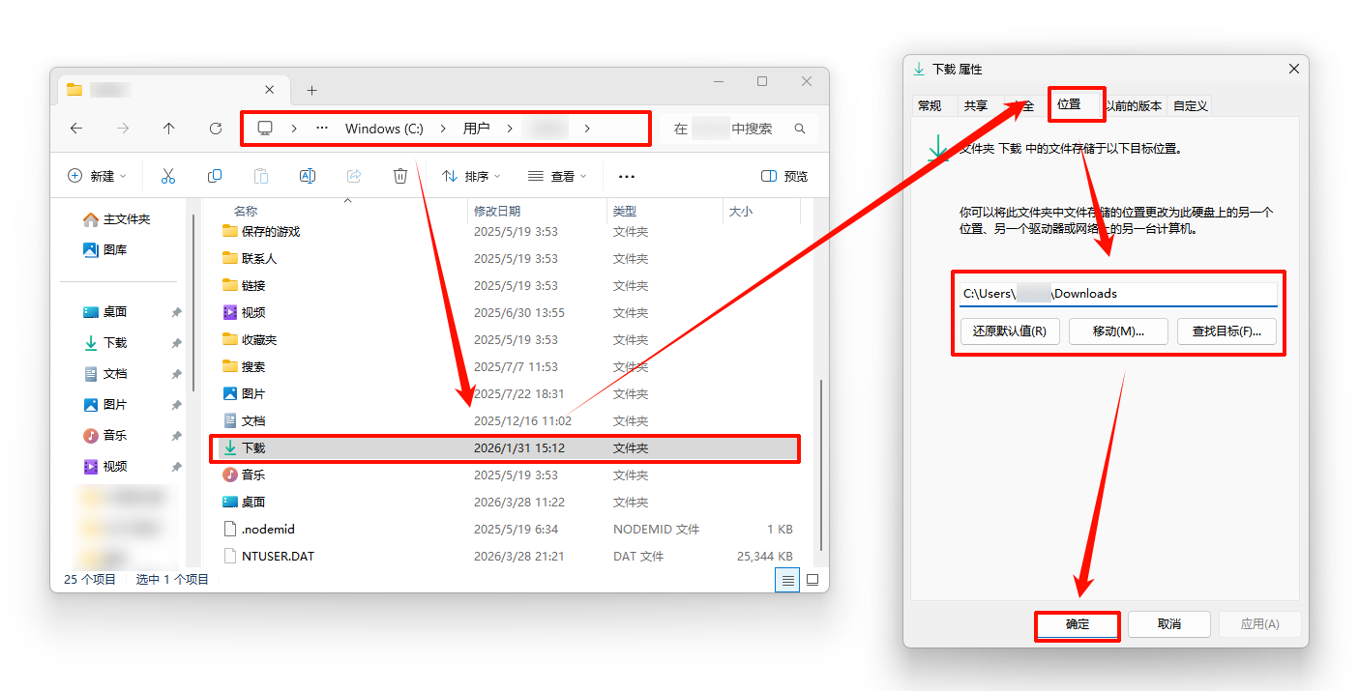This screenshot has height=691, width=1359.
Task: Select the Cut icon in the toolbar
Action: pos(167,175)
